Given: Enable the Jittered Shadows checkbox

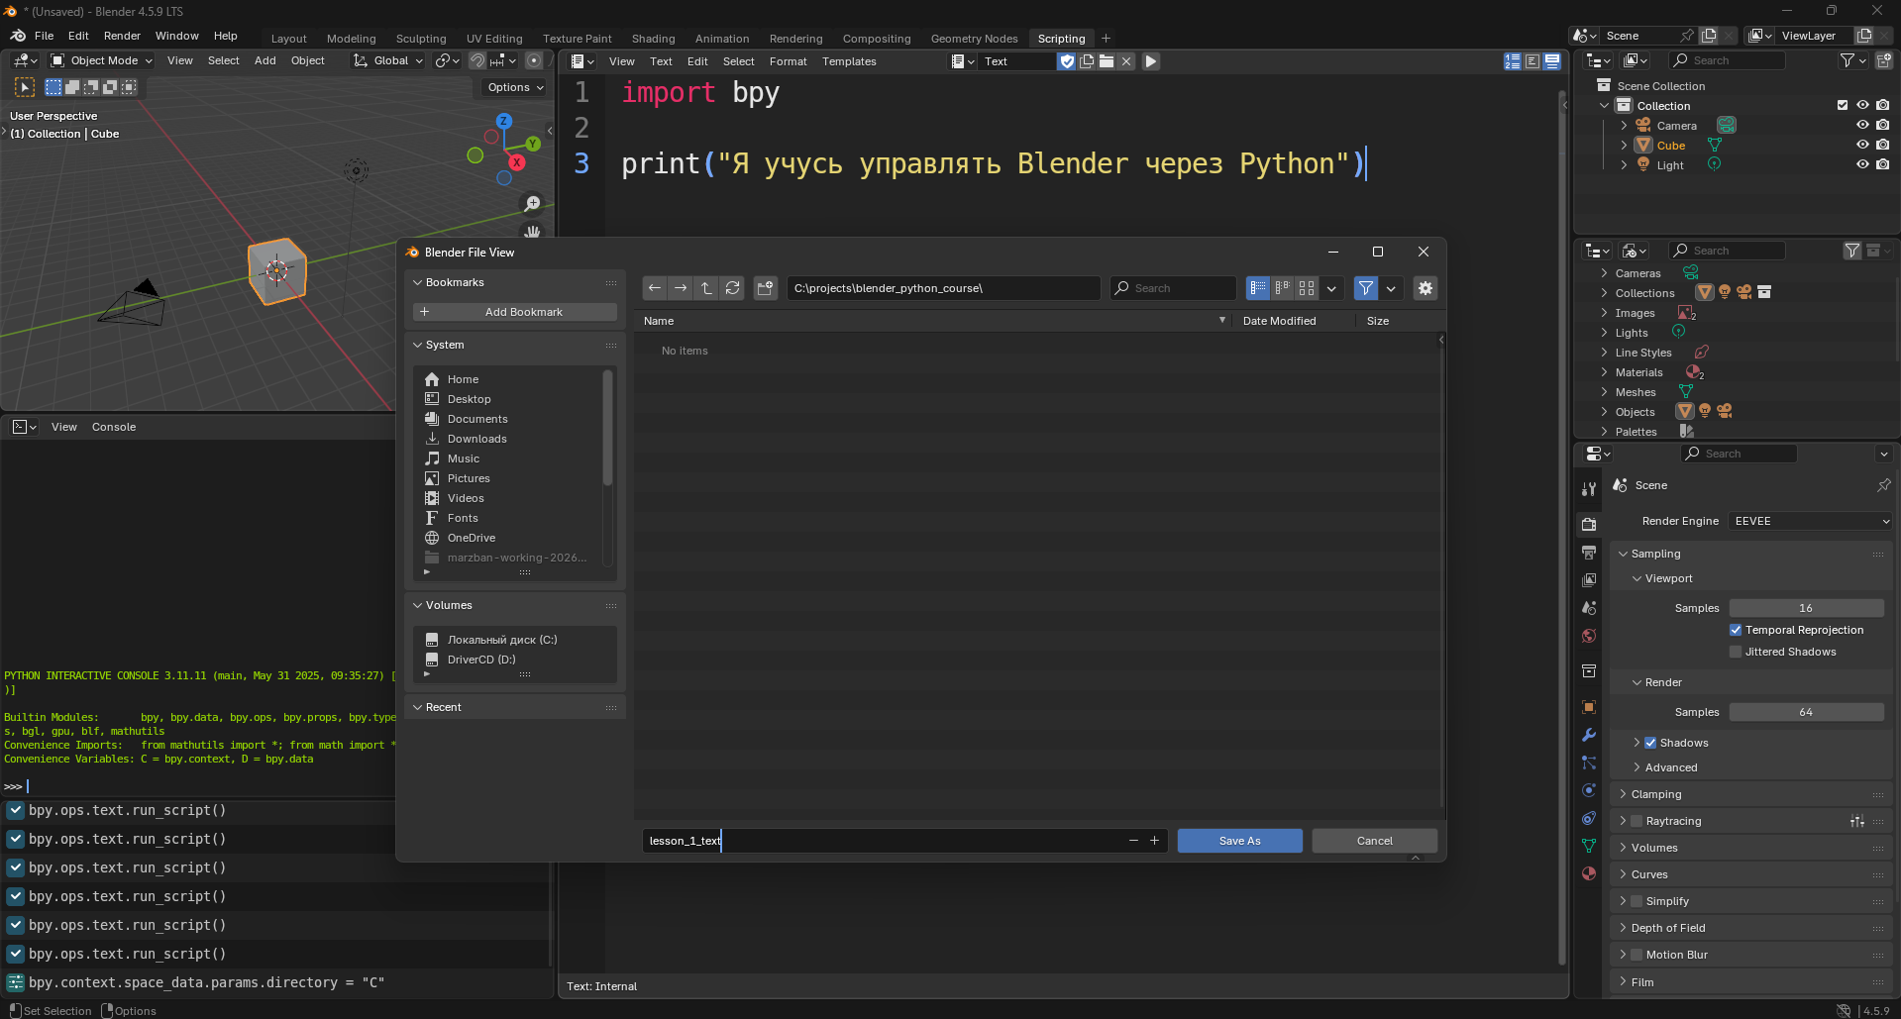Looking at the screenshot, I should (1736, 652).
